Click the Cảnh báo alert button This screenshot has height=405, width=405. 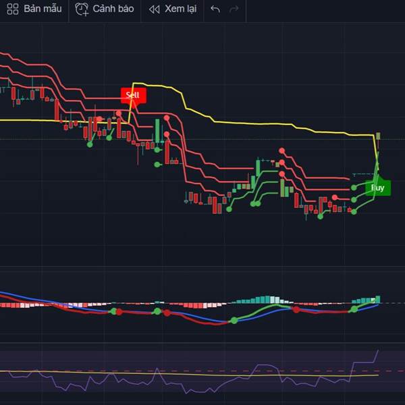[x=105, y=9]
